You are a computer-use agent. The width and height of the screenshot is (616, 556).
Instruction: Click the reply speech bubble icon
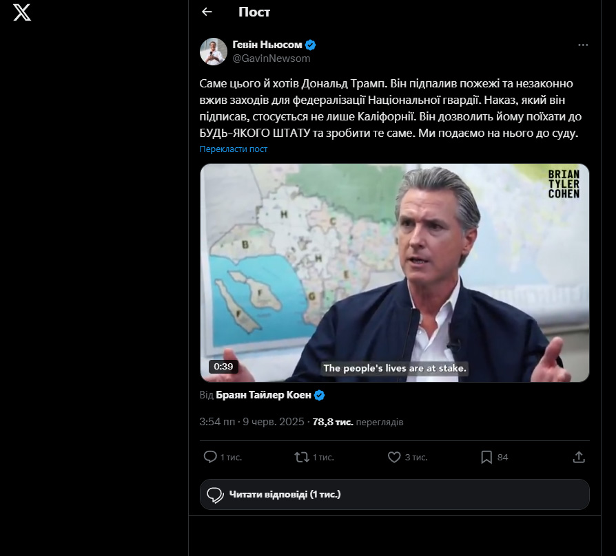tap(210, 457)
